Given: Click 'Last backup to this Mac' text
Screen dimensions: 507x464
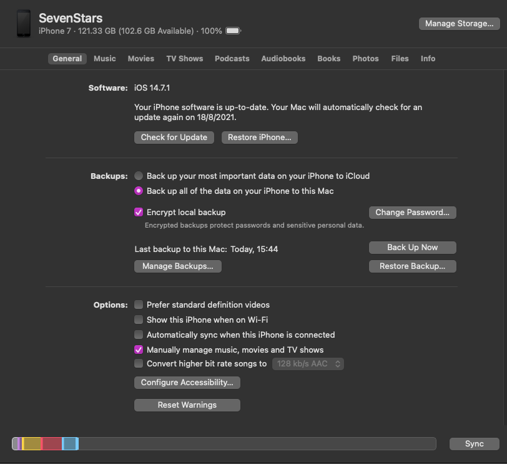Looking at the screenshot, I should (x=206, y=249).
